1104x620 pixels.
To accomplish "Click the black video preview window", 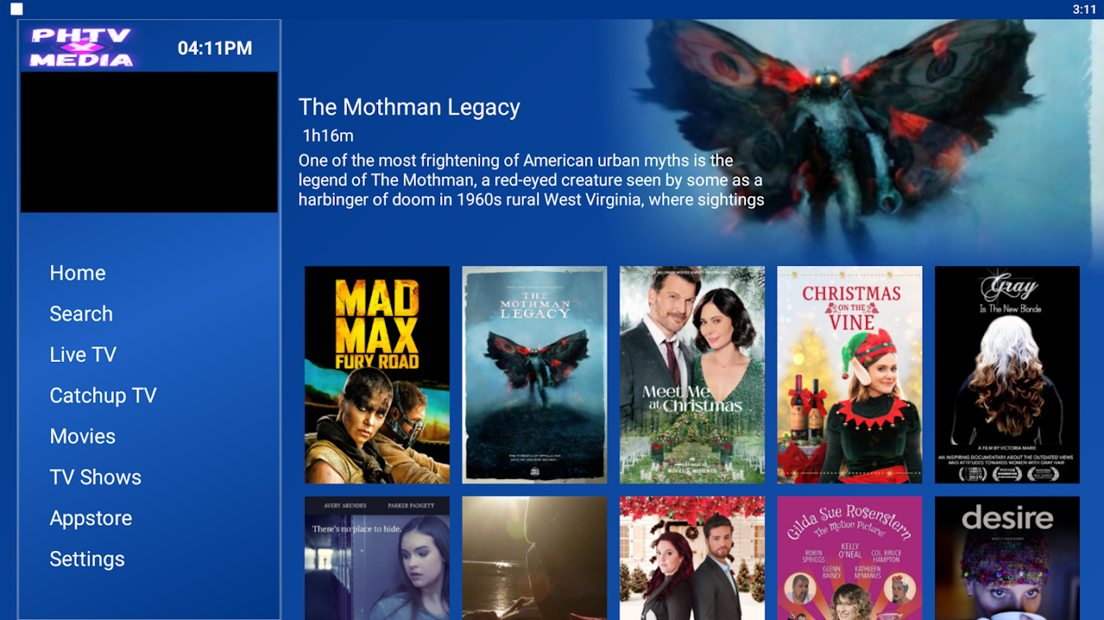I will pyautogui.click(x=149, y=142).
